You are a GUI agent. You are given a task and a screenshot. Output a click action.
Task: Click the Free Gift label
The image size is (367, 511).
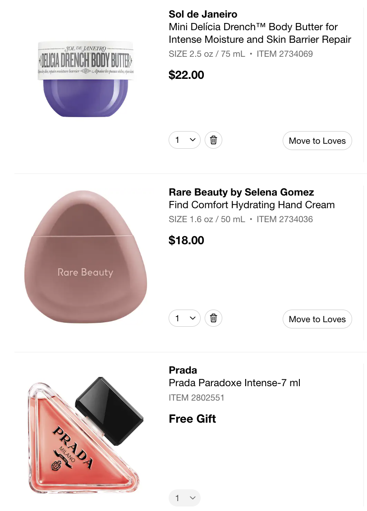pos(192,419)
